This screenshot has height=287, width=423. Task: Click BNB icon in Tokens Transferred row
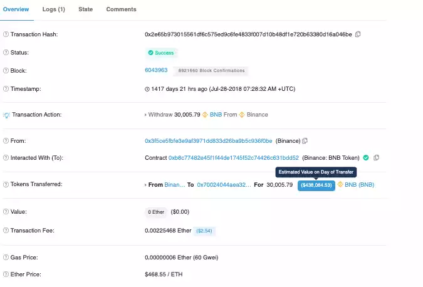tap(340, 184)
